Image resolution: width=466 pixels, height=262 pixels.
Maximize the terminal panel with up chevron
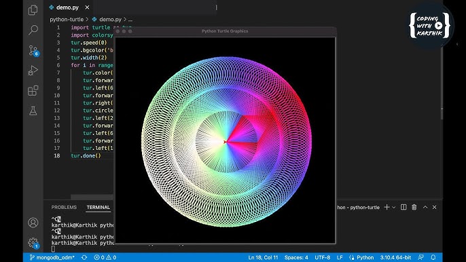[425, 207]
